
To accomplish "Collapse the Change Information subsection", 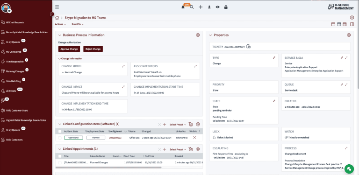I will (x=59, y=59).
